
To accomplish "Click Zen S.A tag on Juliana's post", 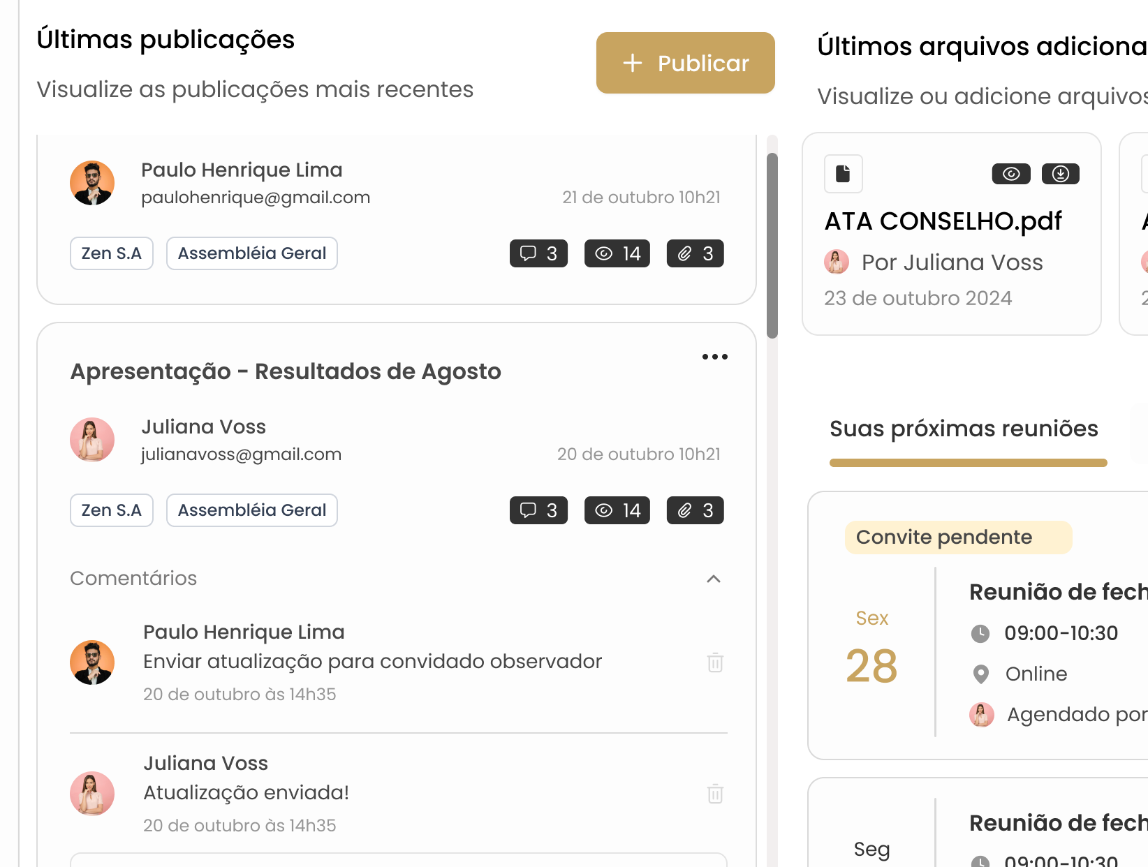I will coord(112,510).
